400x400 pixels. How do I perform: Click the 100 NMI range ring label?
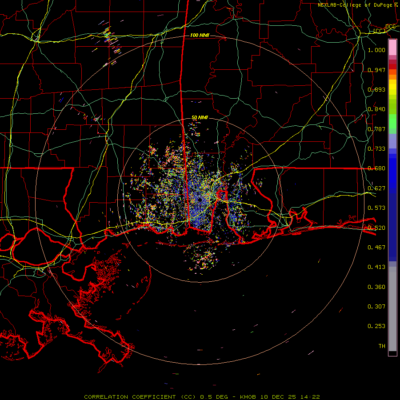click(200, 35)
